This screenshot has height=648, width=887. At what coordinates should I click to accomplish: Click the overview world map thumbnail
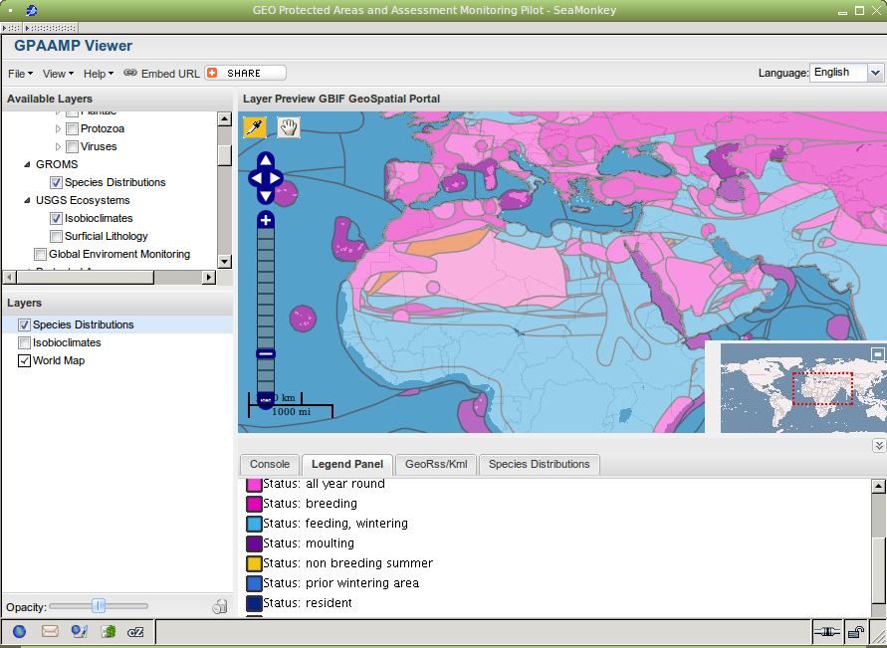[x=803, y=388]
